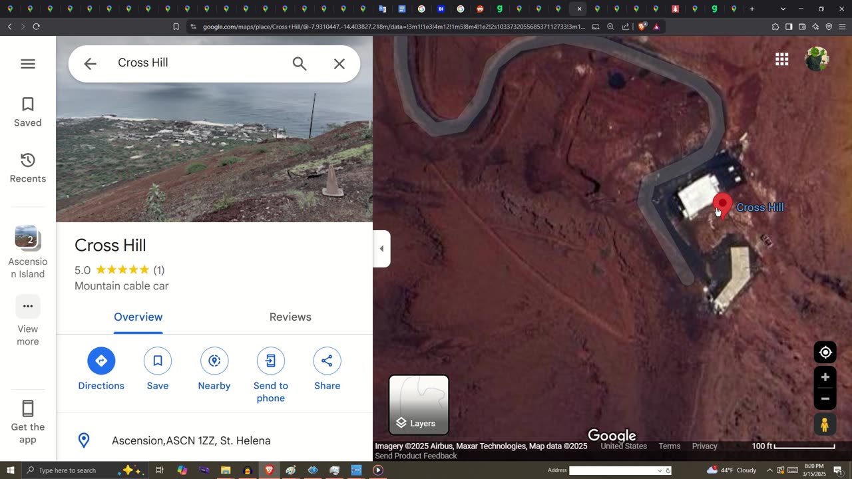Screen dimensions: 852x479
Task: Toggle the 100 ft map scale units
Action: pos(792,446)
